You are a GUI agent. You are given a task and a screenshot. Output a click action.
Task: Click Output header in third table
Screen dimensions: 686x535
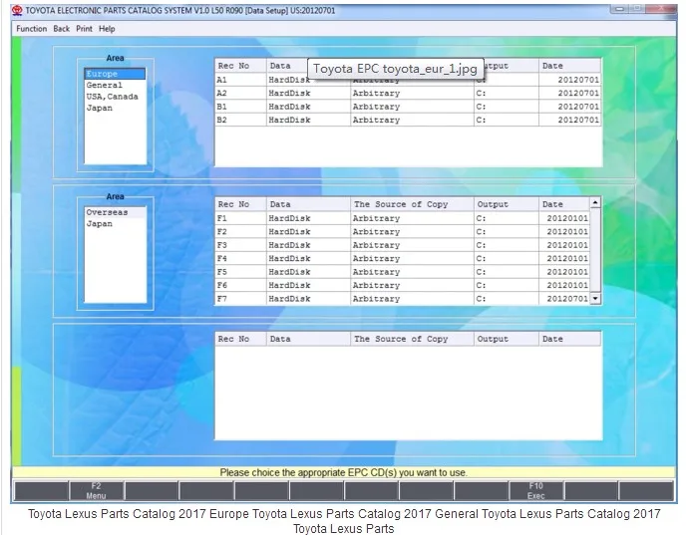507,339
